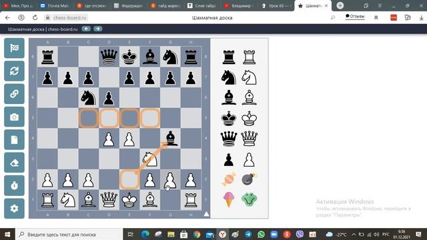Click the white triangle at board corner
Viewport: 427px width, 240px height.
[x=206, y=214]
